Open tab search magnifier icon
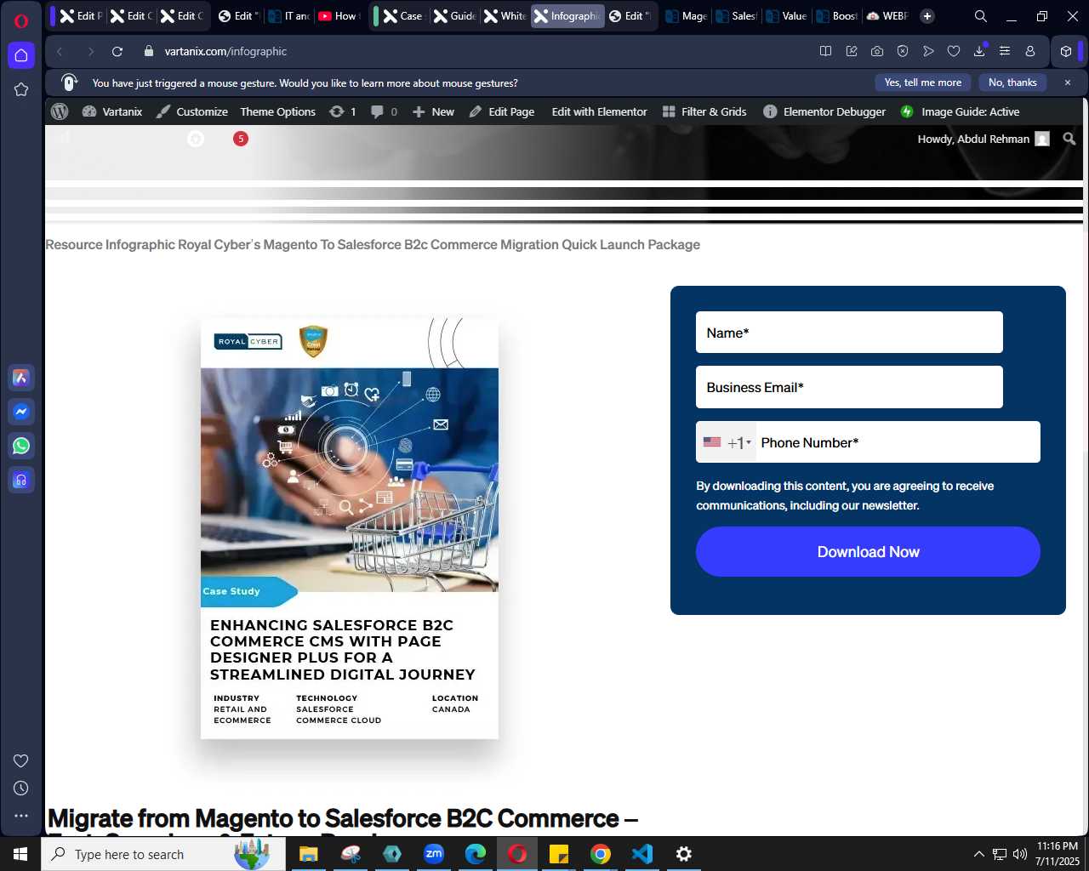 click(x=981, y=16)
